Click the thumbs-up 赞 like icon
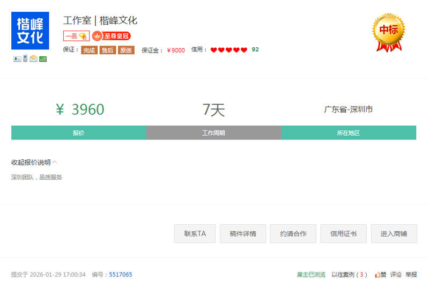Image resolution: width=429 pixels, height=287 pixels. pyautogui.click(x=380, y=275)
